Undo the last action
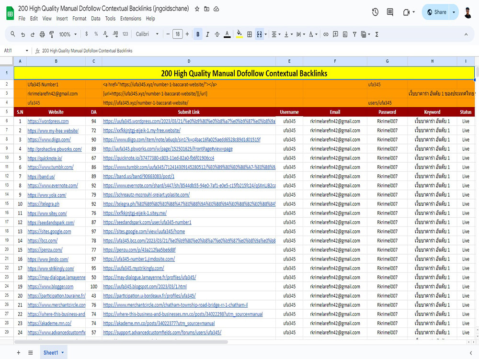Image resolution: width=479 pixels, height=359 pixels. (23, 34)
